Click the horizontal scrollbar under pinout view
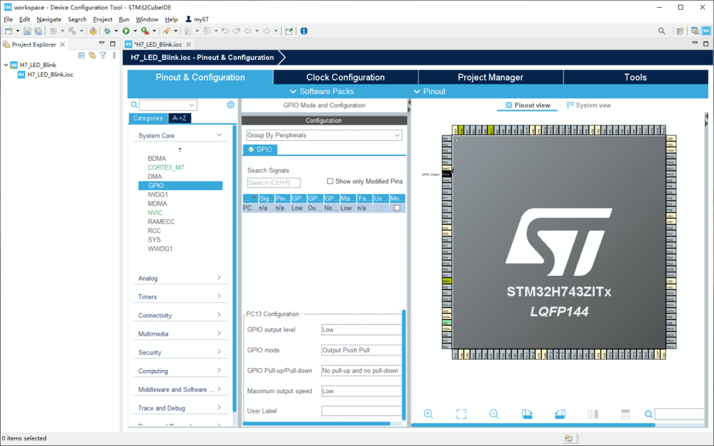 (533, 425)
